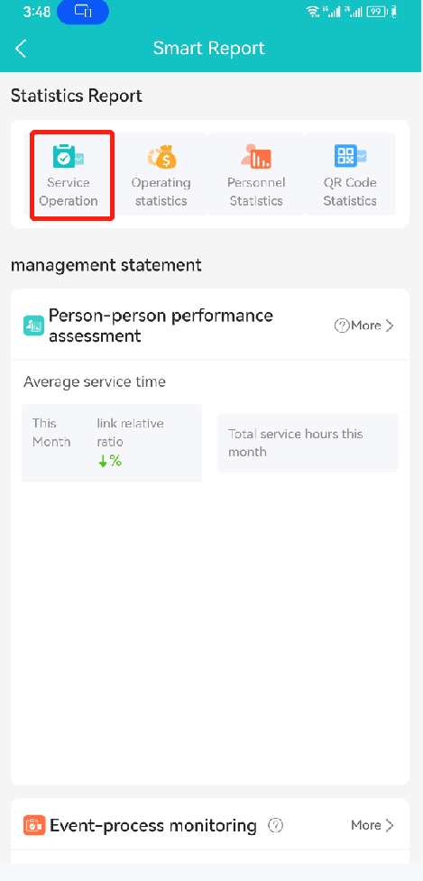Screen dimensions: 423x881
Task: Open the QR Code Statistics icon
Action: pos(350,156)
